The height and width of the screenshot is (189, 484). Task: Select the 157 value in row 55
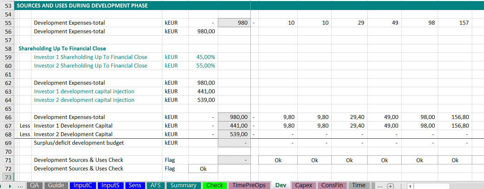pyautogui.click(x=454, y=23)
